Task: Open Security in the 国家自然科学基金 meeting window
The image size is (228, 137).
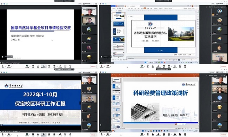Action: pyautogui.click(x=33, y=66)
